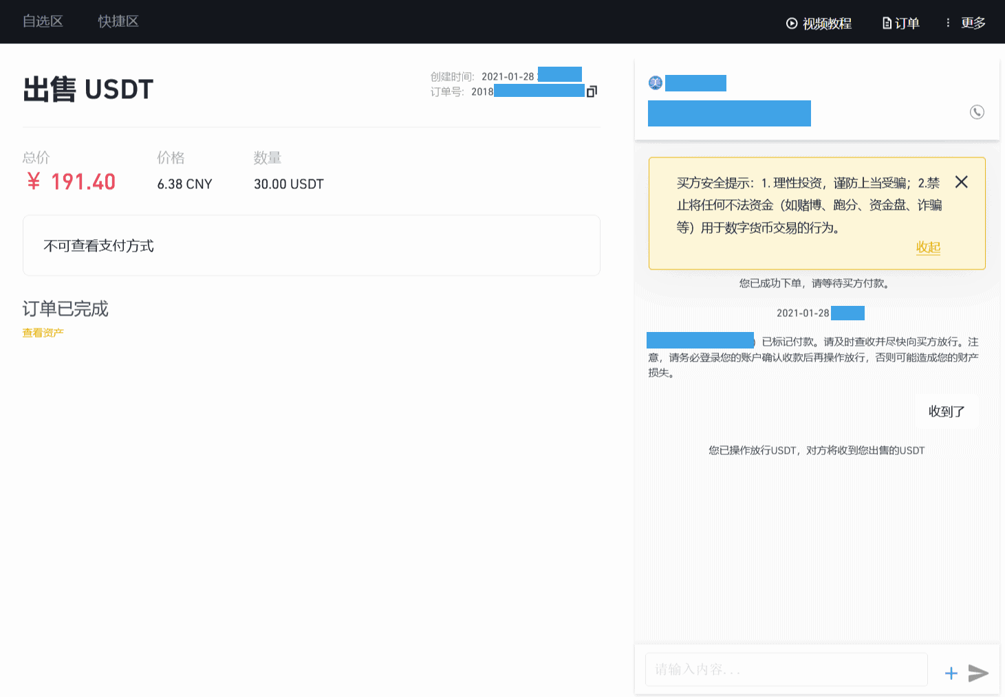This screenshot has width=1005, height=697.
Task: Click the 不可查看支付方式 payment box
Action: click(x=311, y=245)
